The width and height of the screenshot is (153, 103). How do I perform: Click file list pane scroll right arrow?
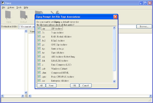click(150, 96)
